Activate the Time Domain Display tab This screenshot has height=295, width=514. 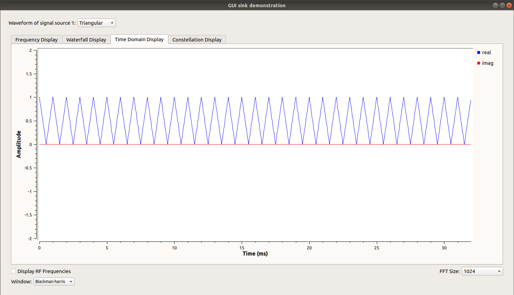tap(139, 39)
